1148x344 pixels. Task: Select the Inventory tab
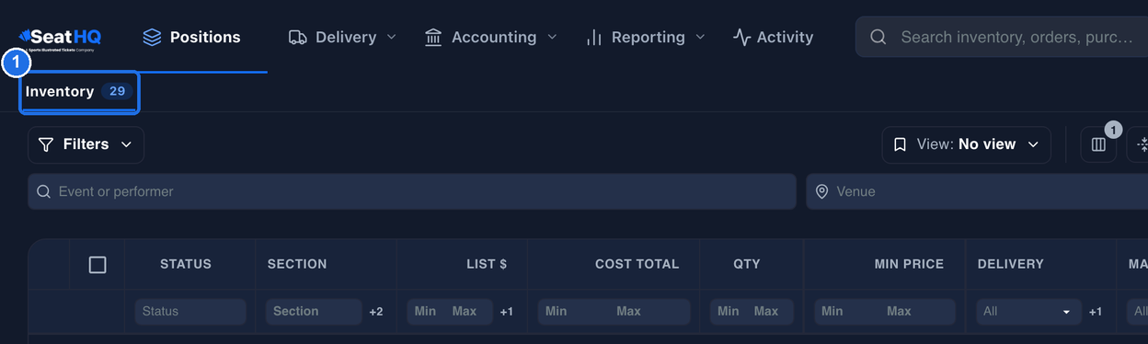(x=79, y=92)
